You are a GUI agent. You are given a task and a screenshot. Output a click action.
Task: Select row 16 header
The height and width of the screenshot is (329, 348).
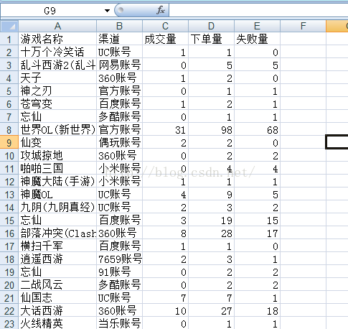coord(9,233)
